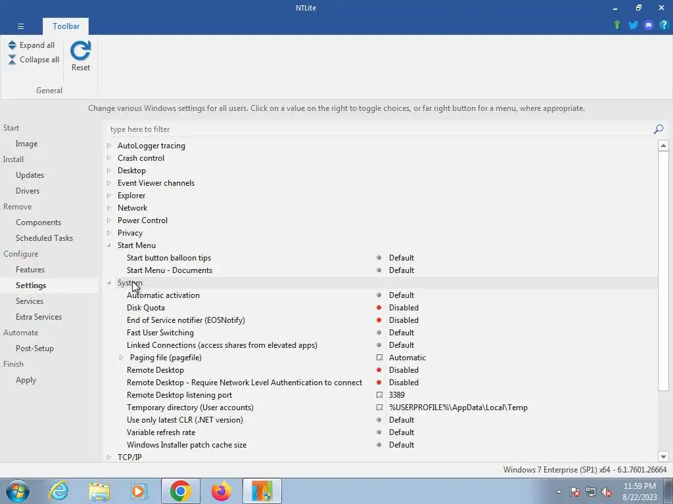This screenshot has width=673, height=504.
Task: Go to the Image page in the sidebar
Action: point(26,144)
